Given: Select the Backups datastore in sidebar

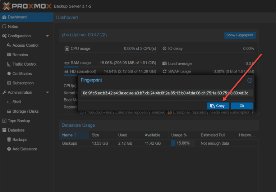Looking at the screenshot, I should [17, 140].
